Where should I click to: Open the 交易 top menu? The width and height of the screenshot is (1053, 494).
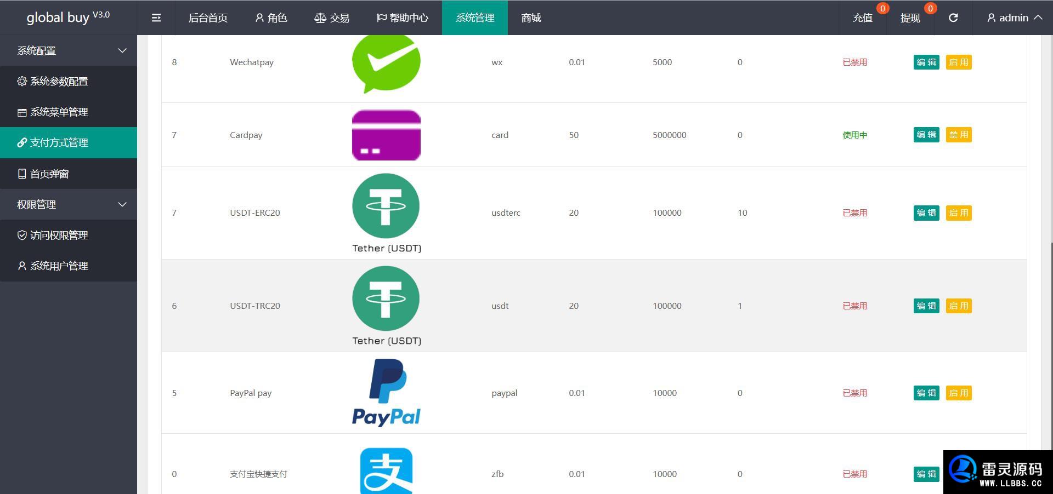(331, 18)
